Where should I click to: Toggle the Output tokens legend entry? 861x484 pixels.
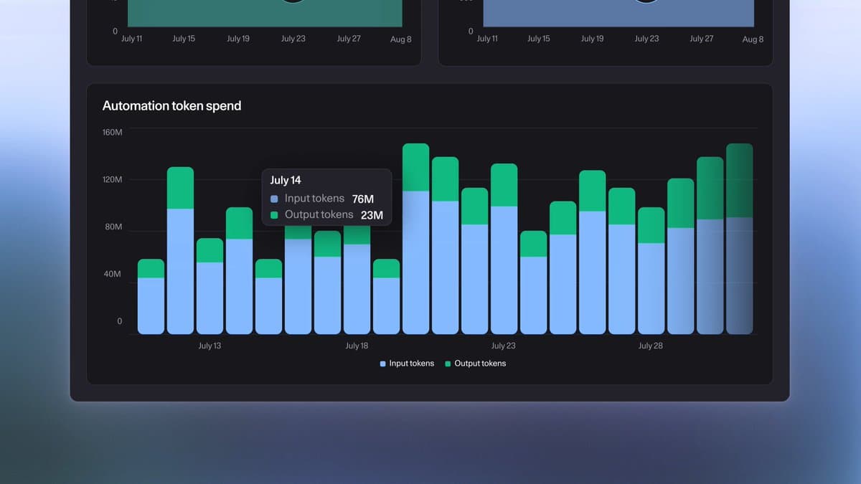475,364
